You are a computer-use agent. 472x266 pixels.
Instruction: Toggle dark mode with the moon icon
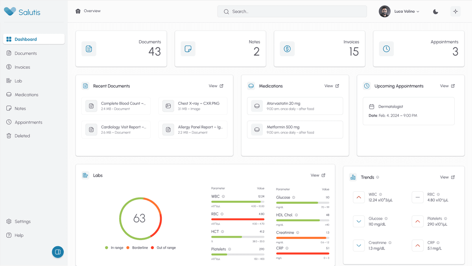(x=435, y=11)
